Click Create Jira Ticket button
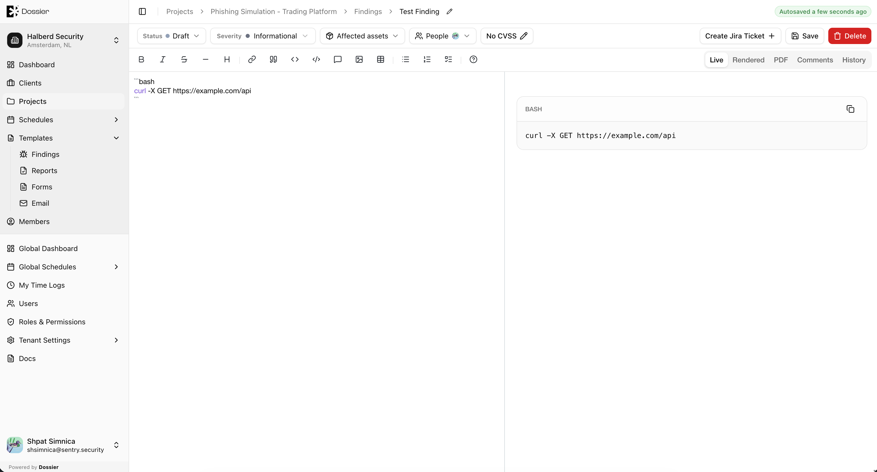The height and width of the screenshot is (472, 877). pos(740,36)
